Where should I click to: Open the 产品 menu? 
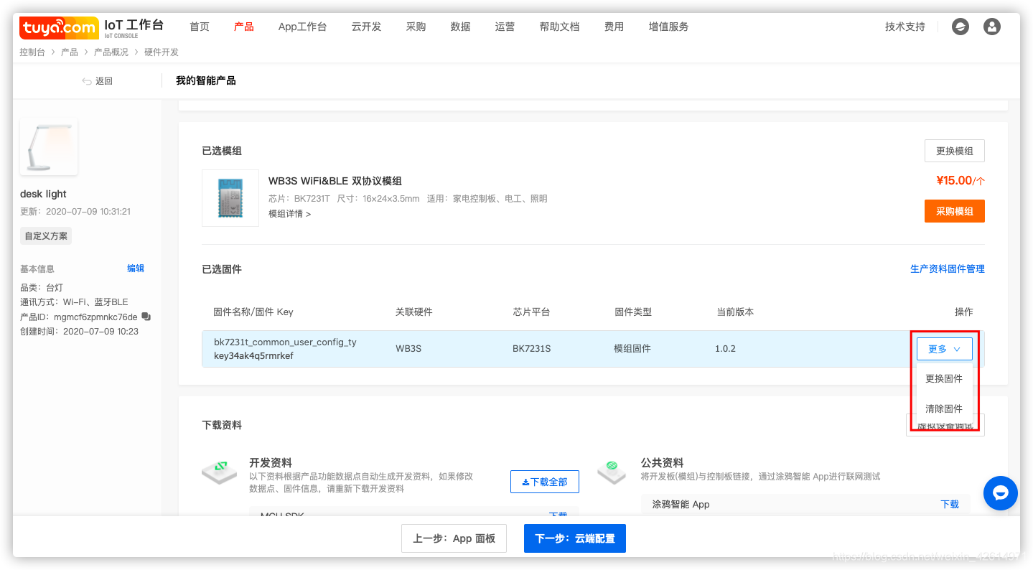(244, 27)
